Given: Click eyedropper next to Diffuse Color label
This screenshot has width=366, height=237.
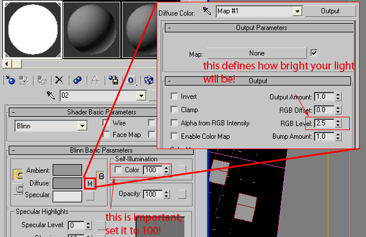Looking at the screenshot, I should point(207,11).
